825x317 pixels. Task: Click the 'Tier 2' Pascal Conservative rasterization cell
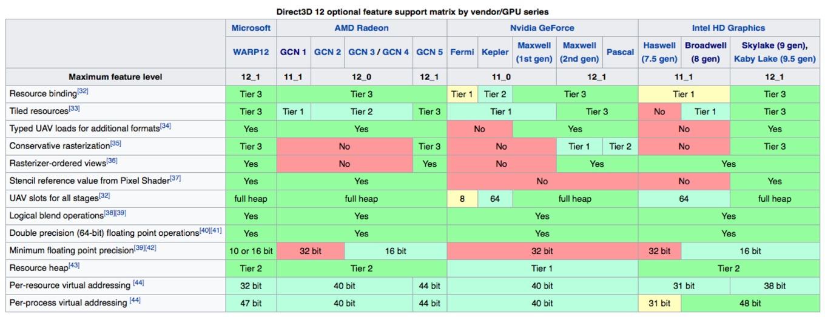620,146
